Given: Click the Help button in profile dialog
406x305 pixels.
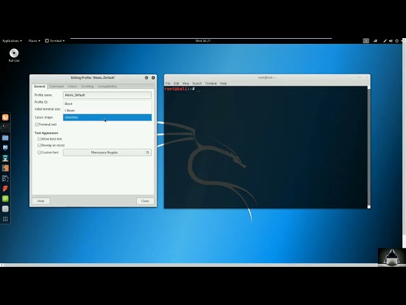Looking at the screenshot, I should click(x=41, y=201).
